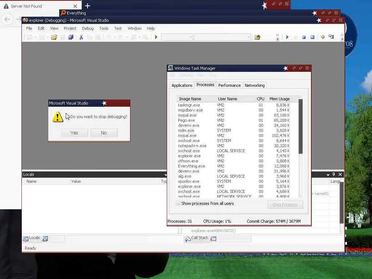Click the Task Manager process list scrollbar thumb
Screen dimensions: 372x279
pos(300,126)
